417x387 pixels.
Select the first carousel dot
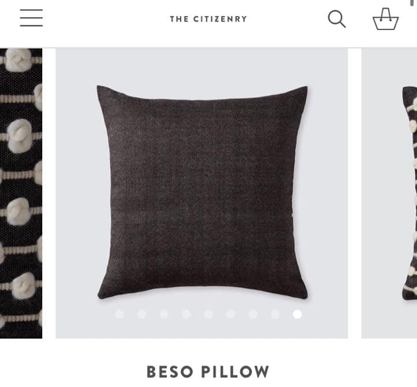119,314
